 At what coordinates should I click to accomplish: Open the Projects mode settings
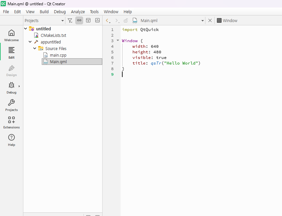pos(12,105)
